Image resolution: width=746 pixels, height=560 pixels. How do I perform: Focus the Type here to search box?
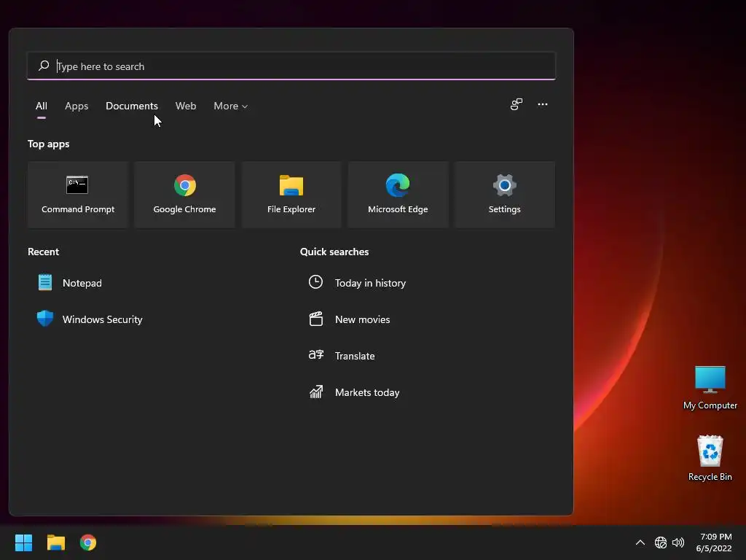[x=291, y=66]
